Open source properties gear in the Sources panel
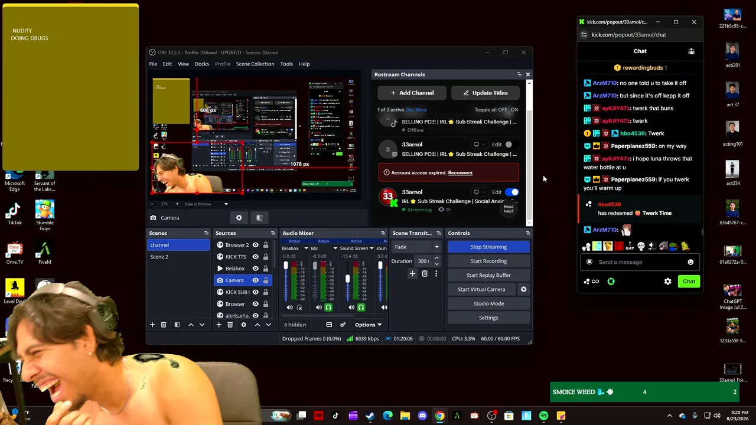This screenshot has width=756, height=425. coord(243,325)
